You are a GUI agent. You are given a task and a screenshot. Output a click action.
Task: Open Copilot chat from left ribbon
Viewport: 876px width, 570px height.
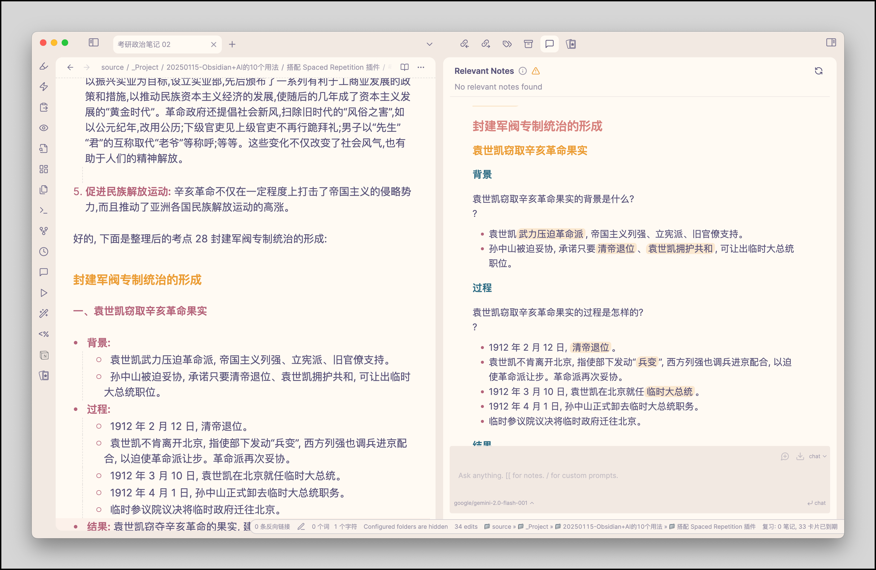44,272
